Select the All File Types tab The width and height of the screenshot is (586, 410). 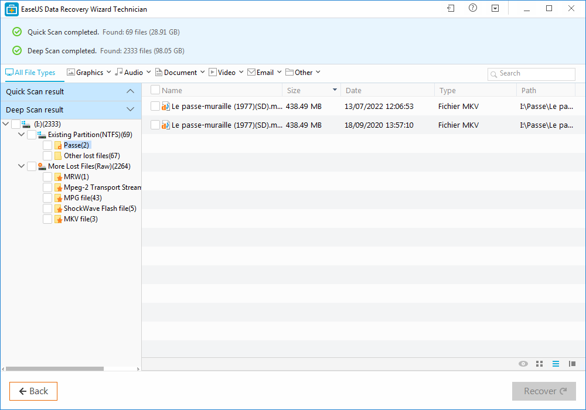(30, 73)
